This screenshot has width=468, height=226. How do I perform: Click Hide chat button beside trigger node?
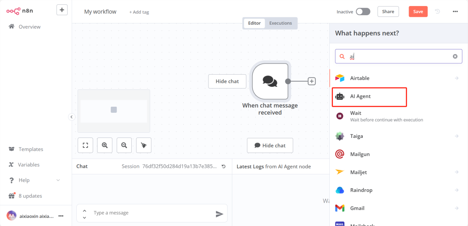coord(227,81)
